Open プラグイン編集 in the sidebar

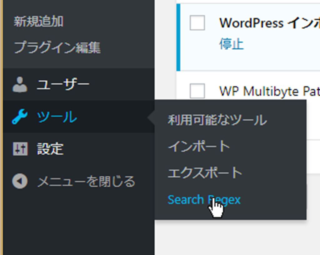[x=57, y=48]
